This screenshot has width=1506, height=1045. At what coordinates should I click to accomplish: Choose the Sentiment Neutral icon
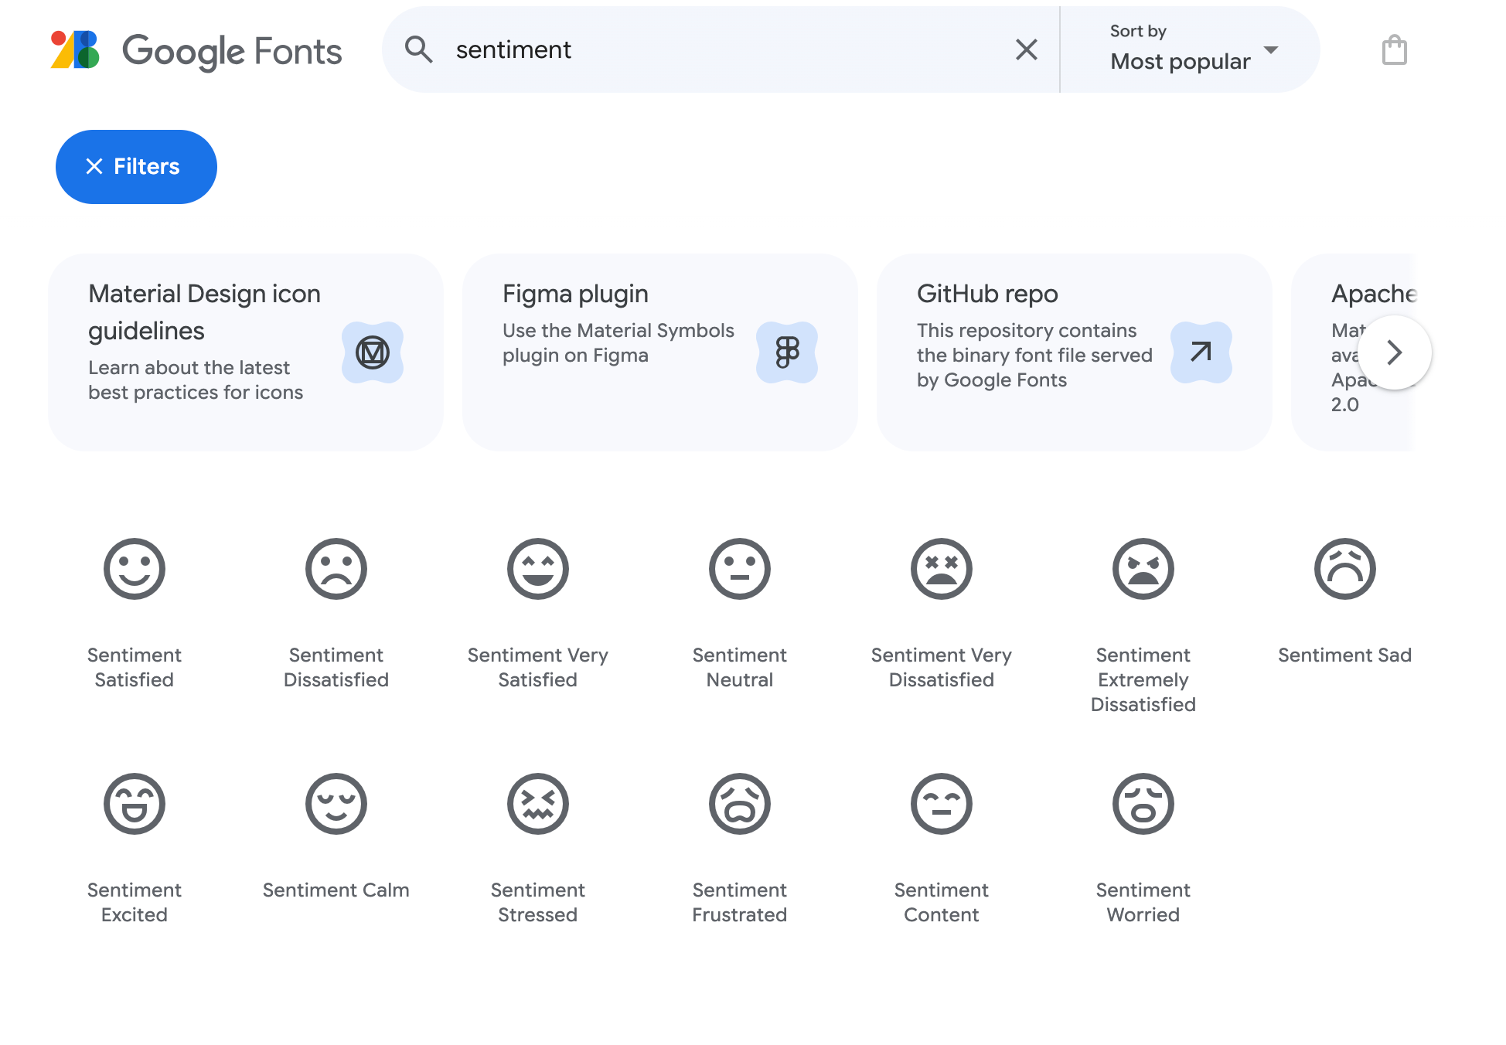740,570
